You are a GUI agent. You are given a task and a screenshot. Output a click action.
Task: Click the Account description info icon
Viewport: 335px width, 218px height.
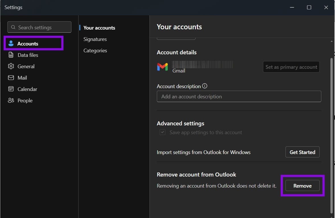[205, 86]
